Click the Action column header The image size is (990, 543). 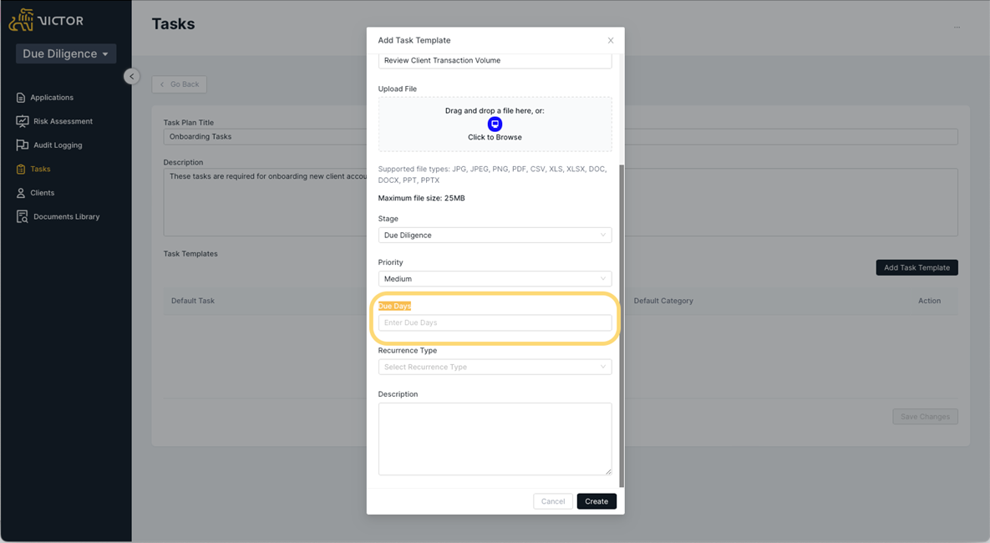tap(929, 301)
